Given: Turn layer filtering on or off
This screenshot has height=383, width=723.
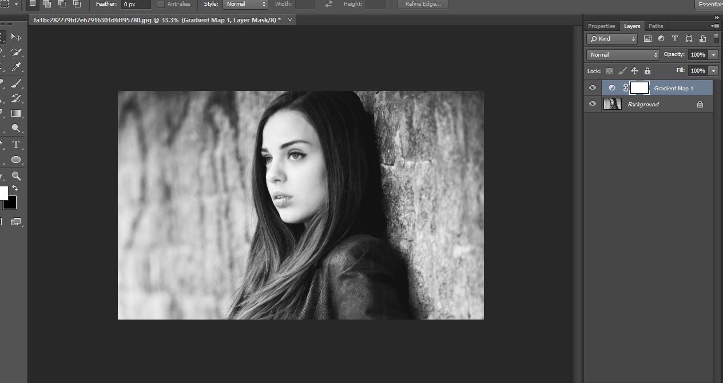Looking at the screenshot, I should 717,39.
